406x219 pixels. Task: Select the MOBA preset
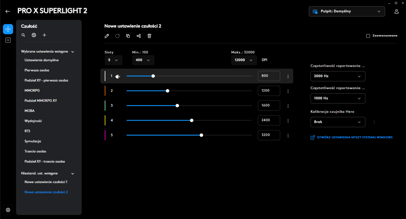[29, 111]
